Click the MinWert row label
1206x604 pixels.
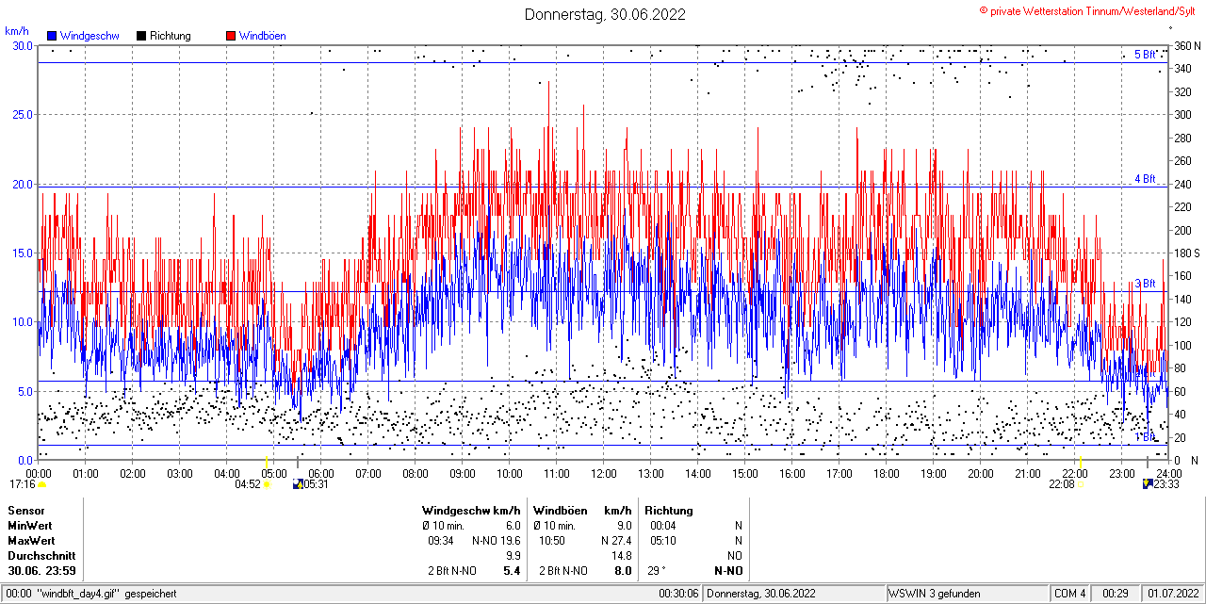[30, 525]
